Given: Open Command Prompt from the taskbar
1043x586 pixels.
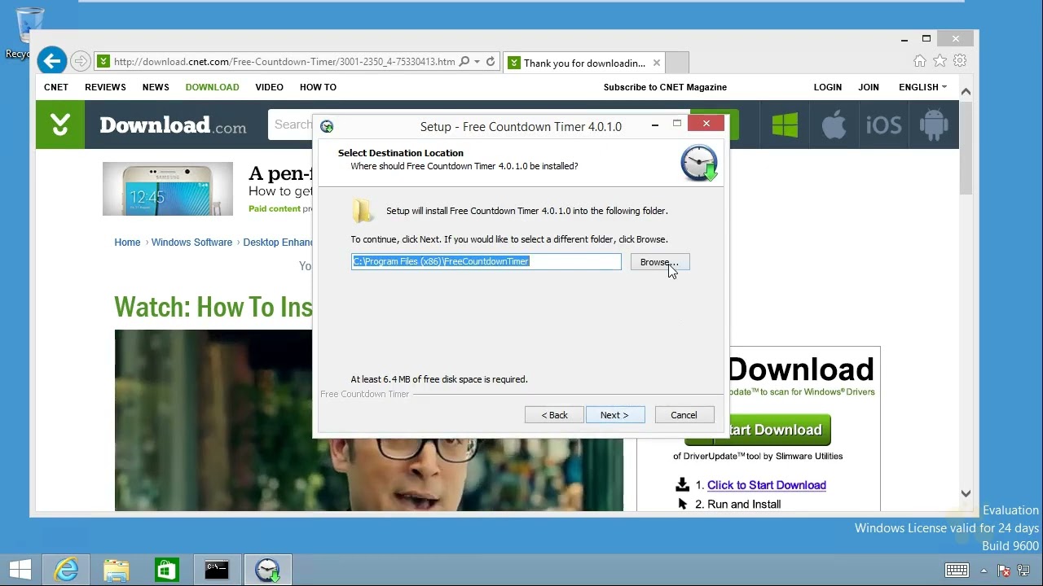Looking at the screenshot, I should 217,570.
